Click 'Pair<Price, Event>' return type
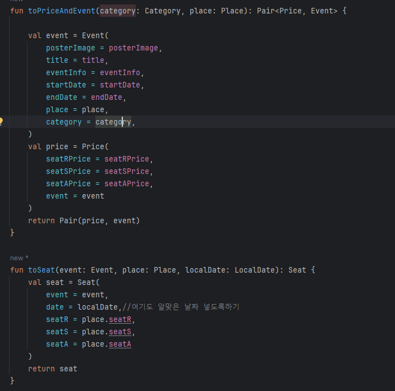 [x=297, y=11]
